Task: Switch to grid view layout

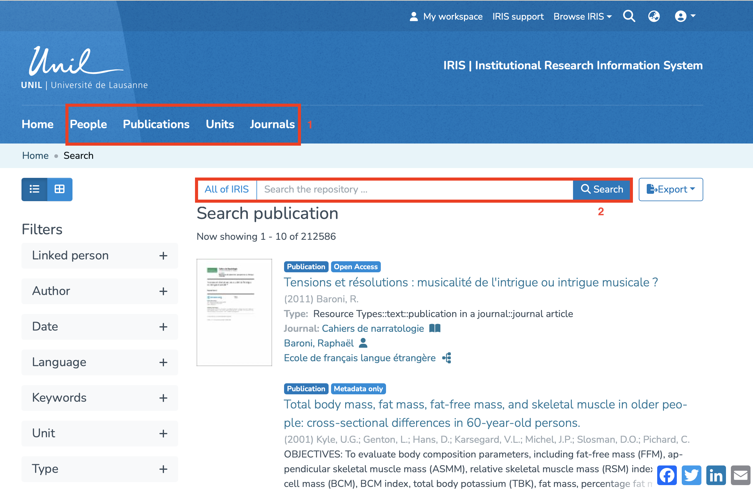Action: [60, 189]
